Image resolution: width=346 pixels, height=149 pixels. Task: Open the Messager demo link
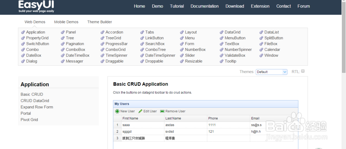(74, 61)
